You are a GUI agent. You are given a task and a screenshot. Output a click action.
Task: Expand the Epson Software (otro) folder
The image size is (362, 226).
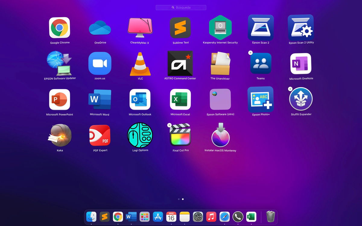pos(220,99)
